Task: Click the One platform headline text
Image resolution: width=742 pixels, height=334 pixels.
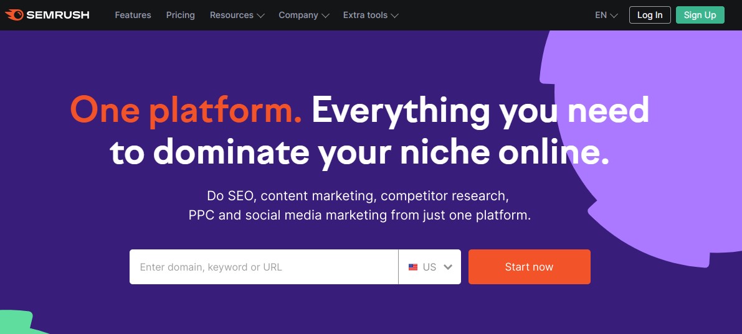Action: click(186, 110)
